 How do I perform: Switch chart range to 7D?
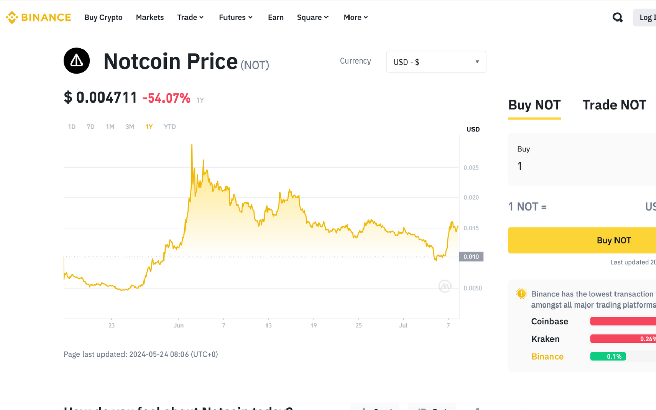(x=91, y=127)
